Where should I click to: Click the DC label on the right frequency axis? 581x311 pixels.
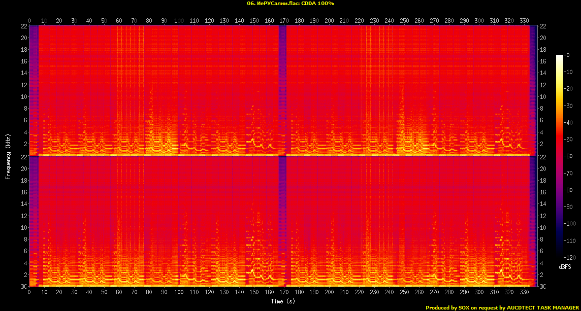(x=543, y=287)
